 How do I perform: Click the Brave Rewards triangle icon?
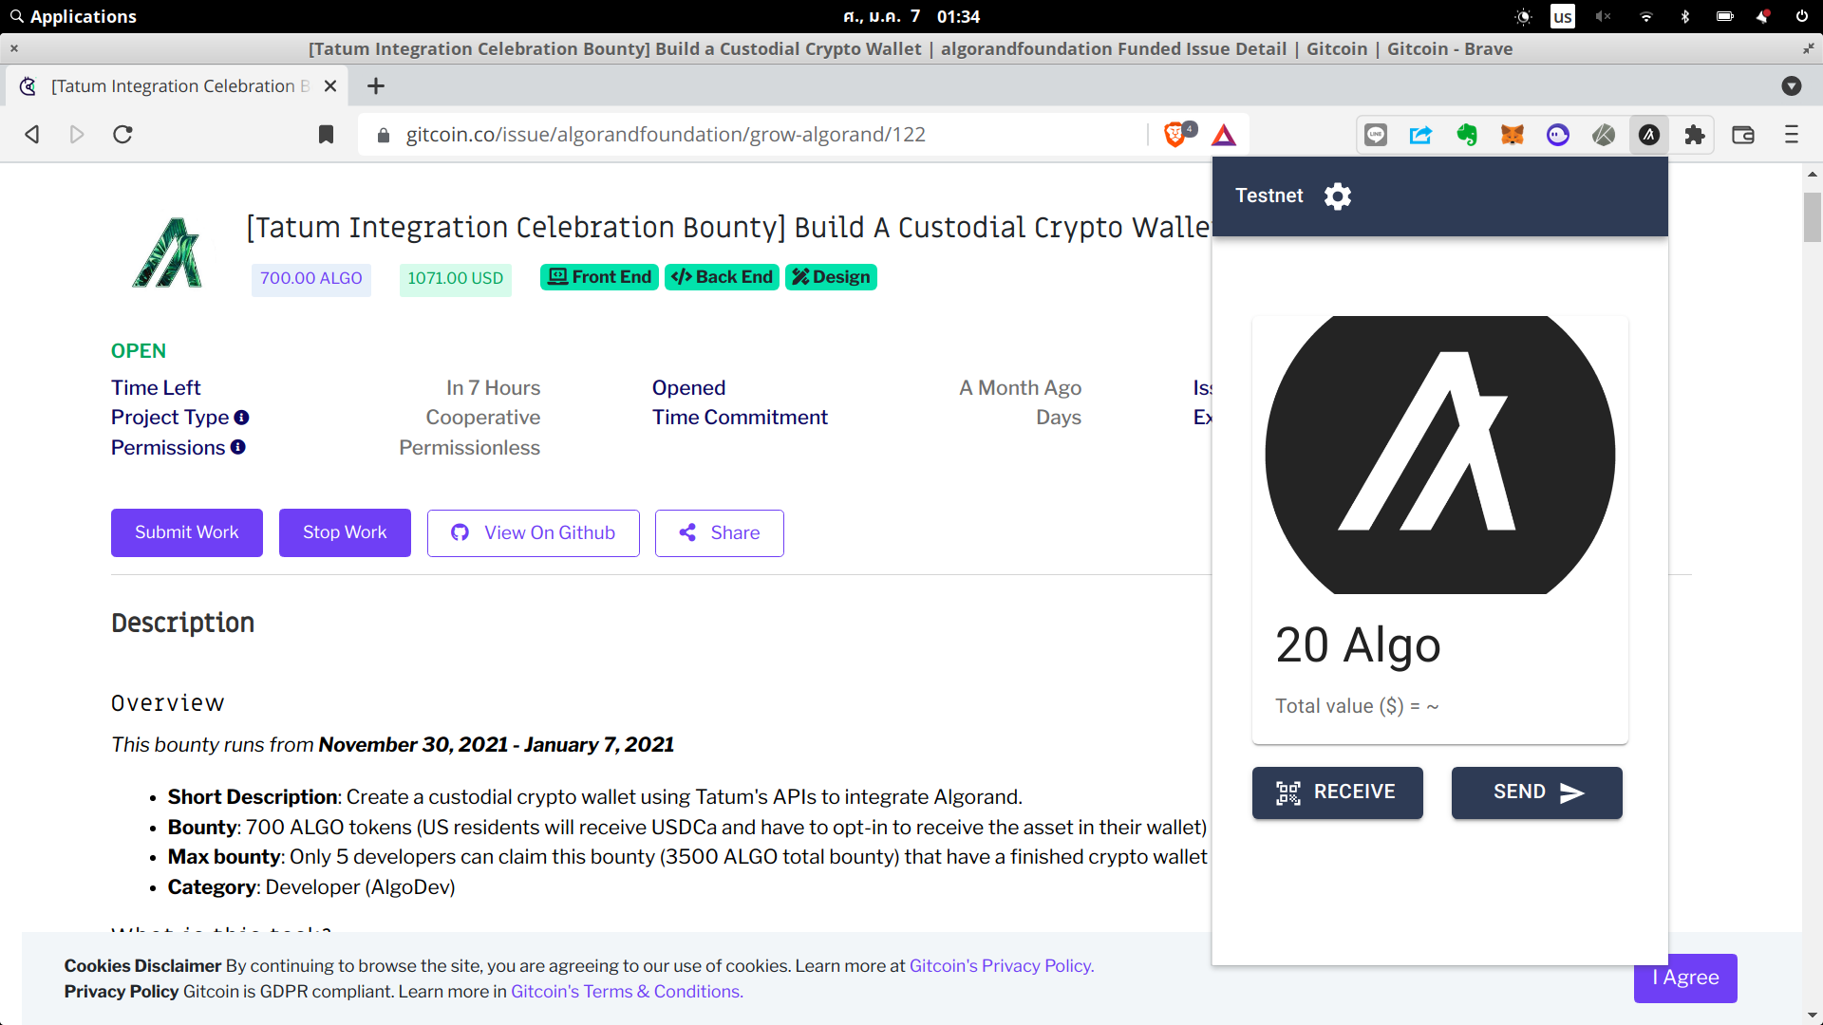pyautogui.click(x=1224, y=135)
